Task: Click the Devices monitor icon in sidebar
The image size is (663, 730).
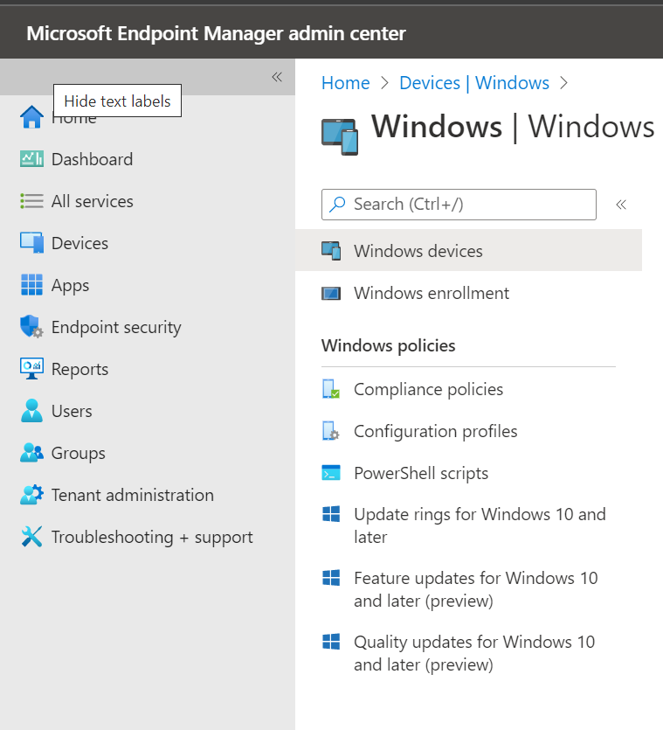Action: click(31, 243)
